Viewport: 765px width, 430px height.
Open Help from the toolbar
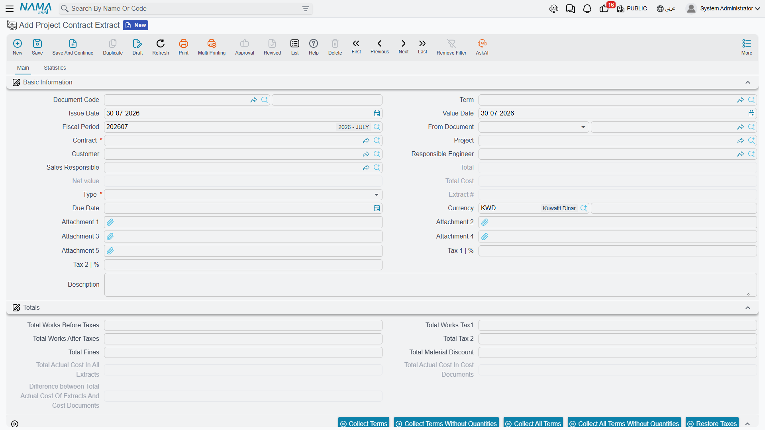tap(314, 47)
